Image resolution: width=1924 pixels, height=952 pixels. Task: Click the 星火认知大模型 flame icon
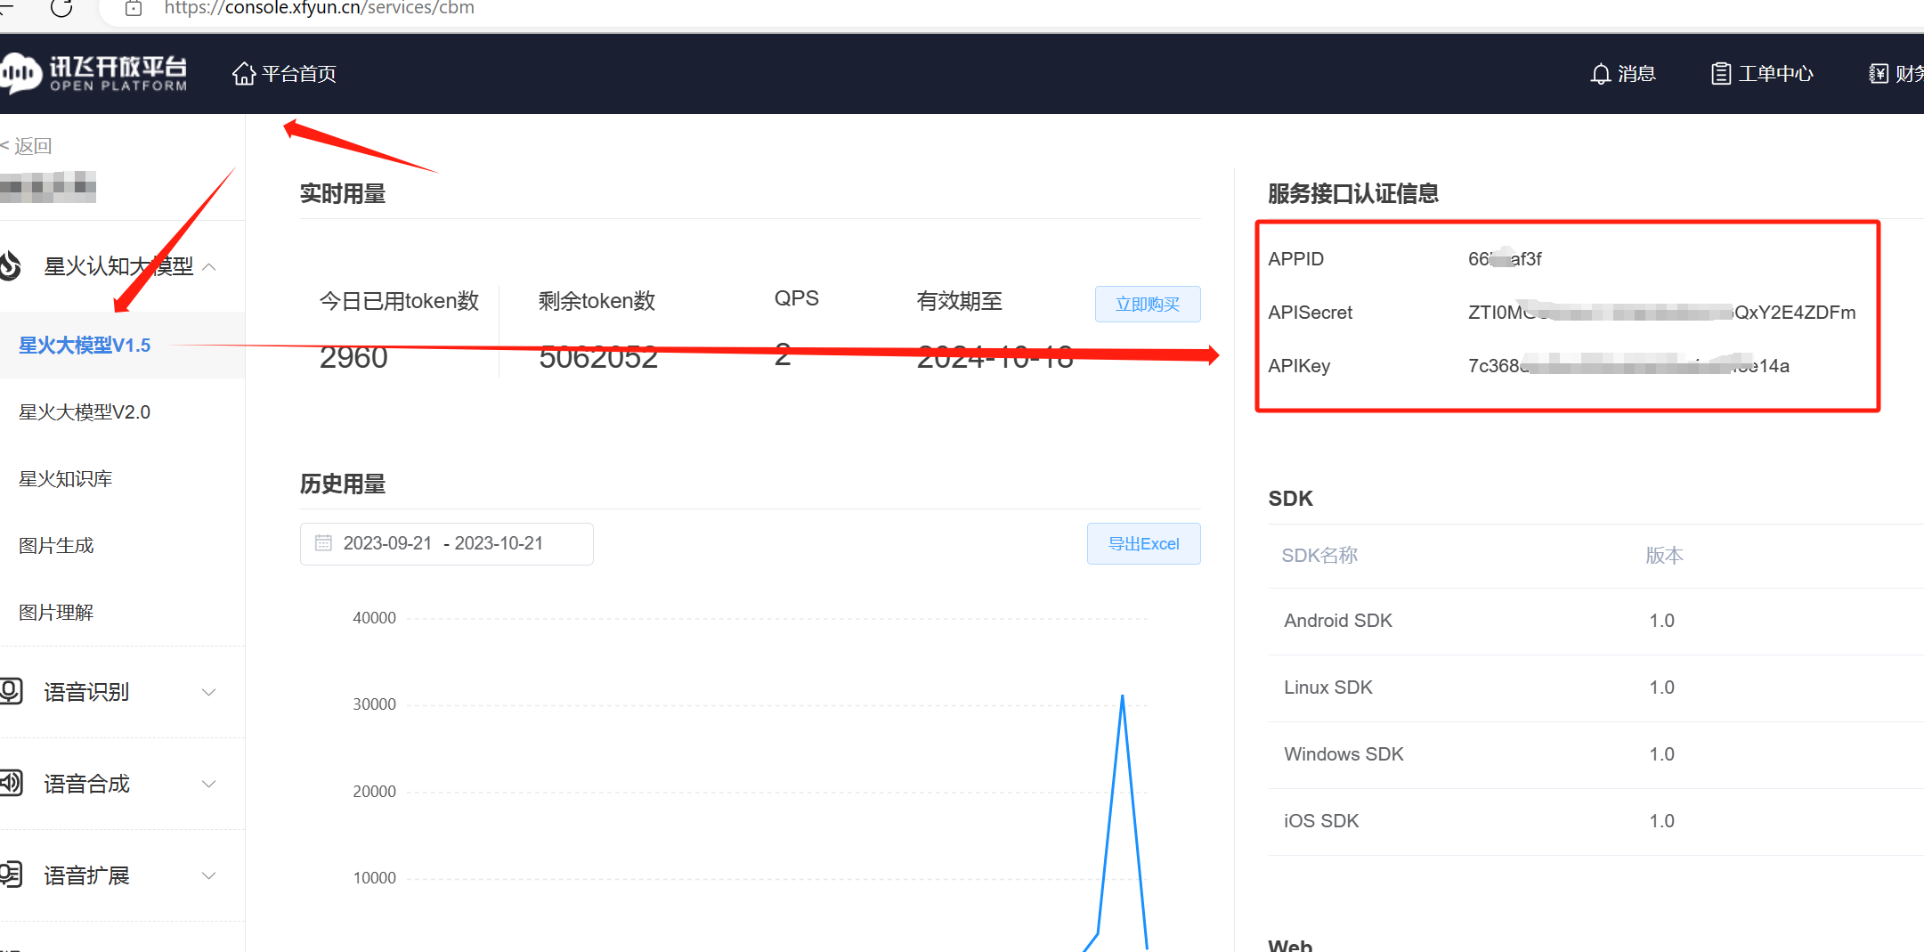(x=11, y=265)
